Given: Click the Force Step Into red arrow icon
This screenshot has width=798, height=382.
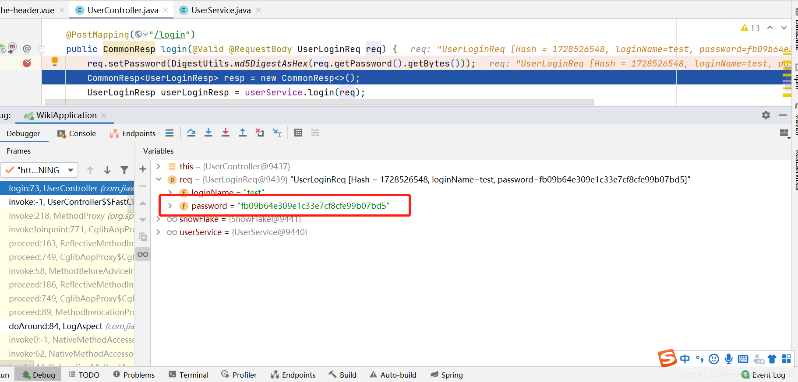Looking at the screenshot, I should click(x=226, y=133).
